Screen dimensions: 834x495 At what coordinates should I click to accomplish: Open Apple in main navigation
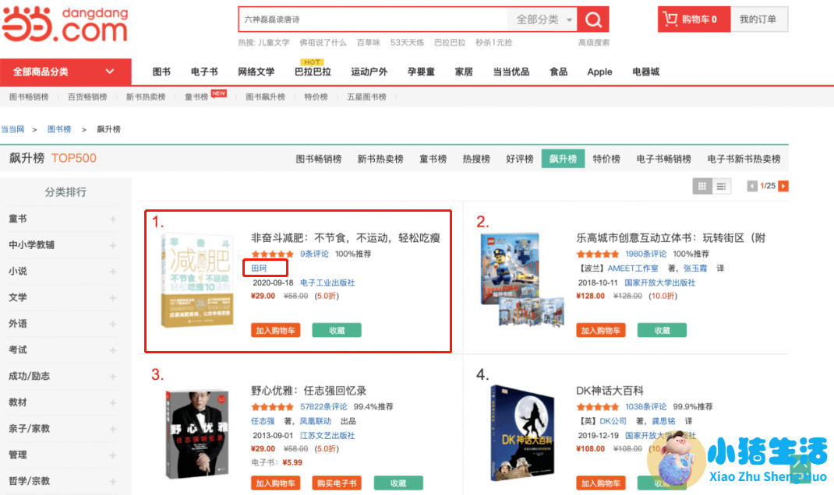coord(599,72)
